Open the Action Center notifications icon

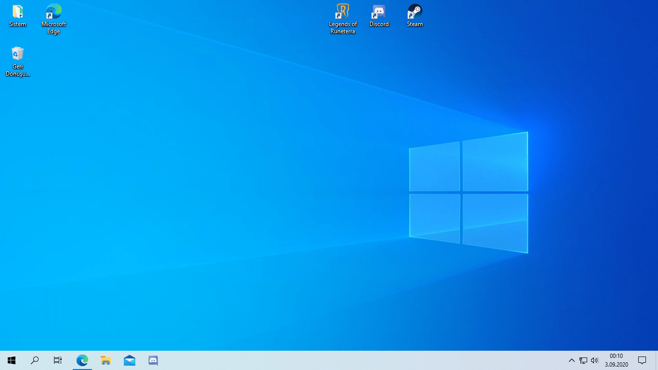tap(642, 360)
